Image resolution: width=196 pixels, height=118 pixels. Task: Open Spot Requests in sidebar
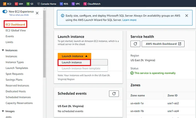(x=14, y=74)
